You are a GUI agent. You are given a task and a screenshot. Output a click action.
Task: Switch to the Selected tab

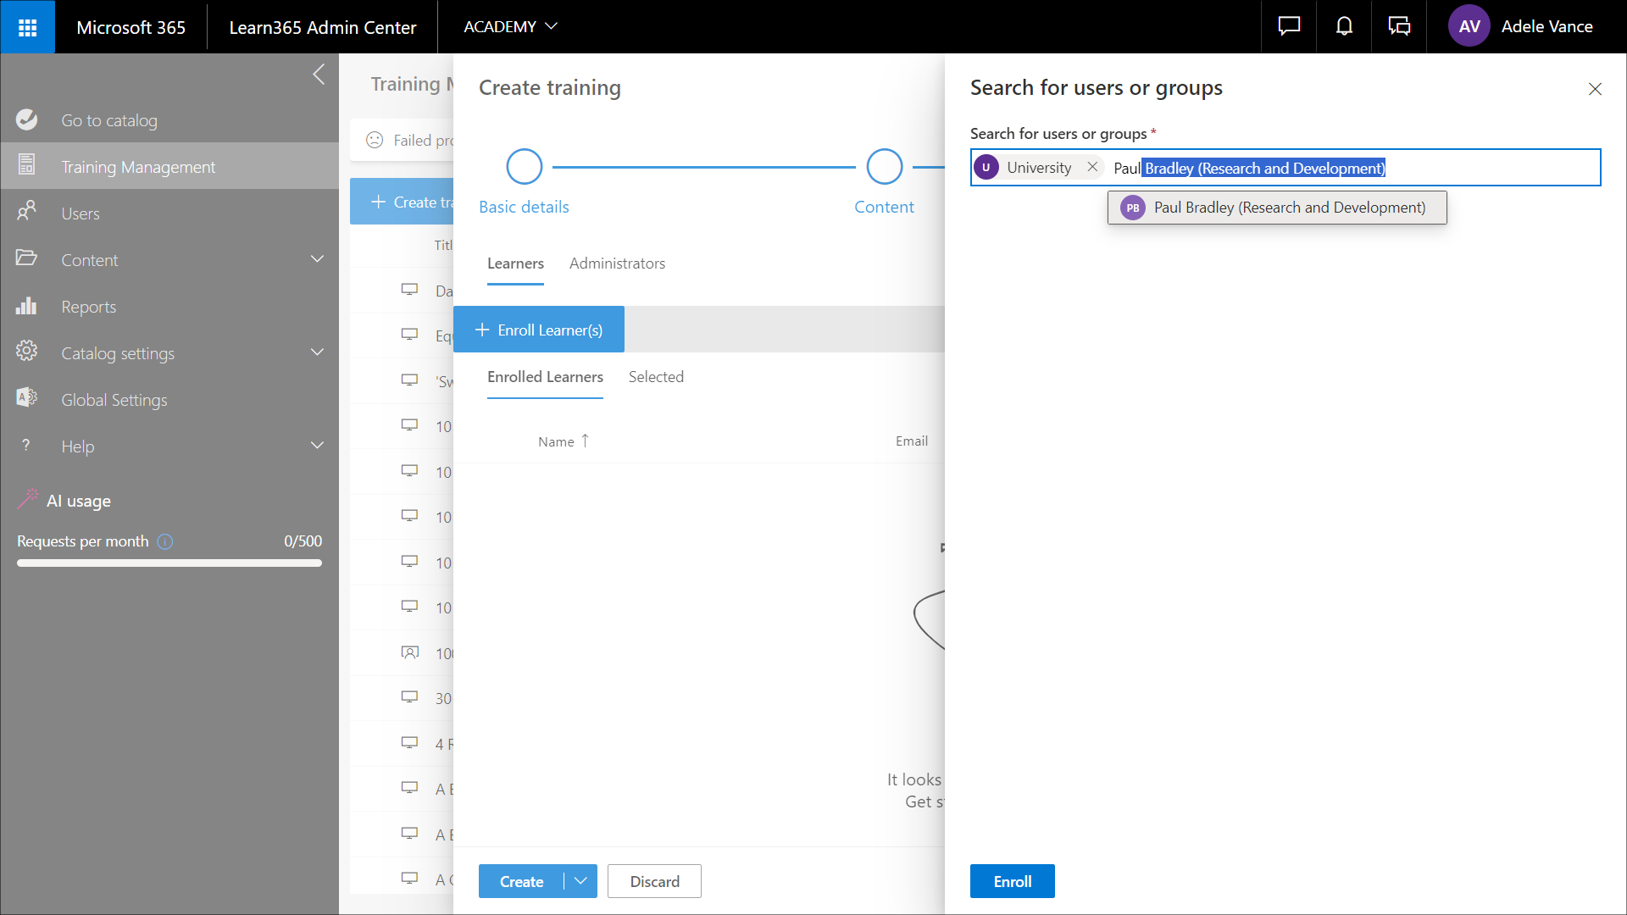[x=656, y=377]
